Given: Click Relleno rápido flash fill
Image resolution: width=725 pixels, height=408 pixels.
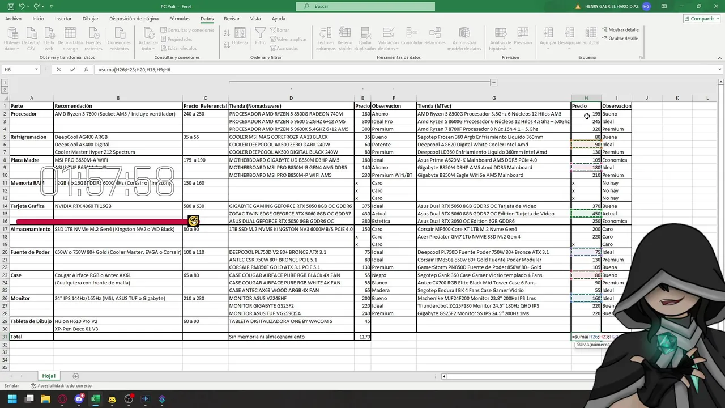Looking at the screenshot, I should pyautogui.click(x=345, y=39).
